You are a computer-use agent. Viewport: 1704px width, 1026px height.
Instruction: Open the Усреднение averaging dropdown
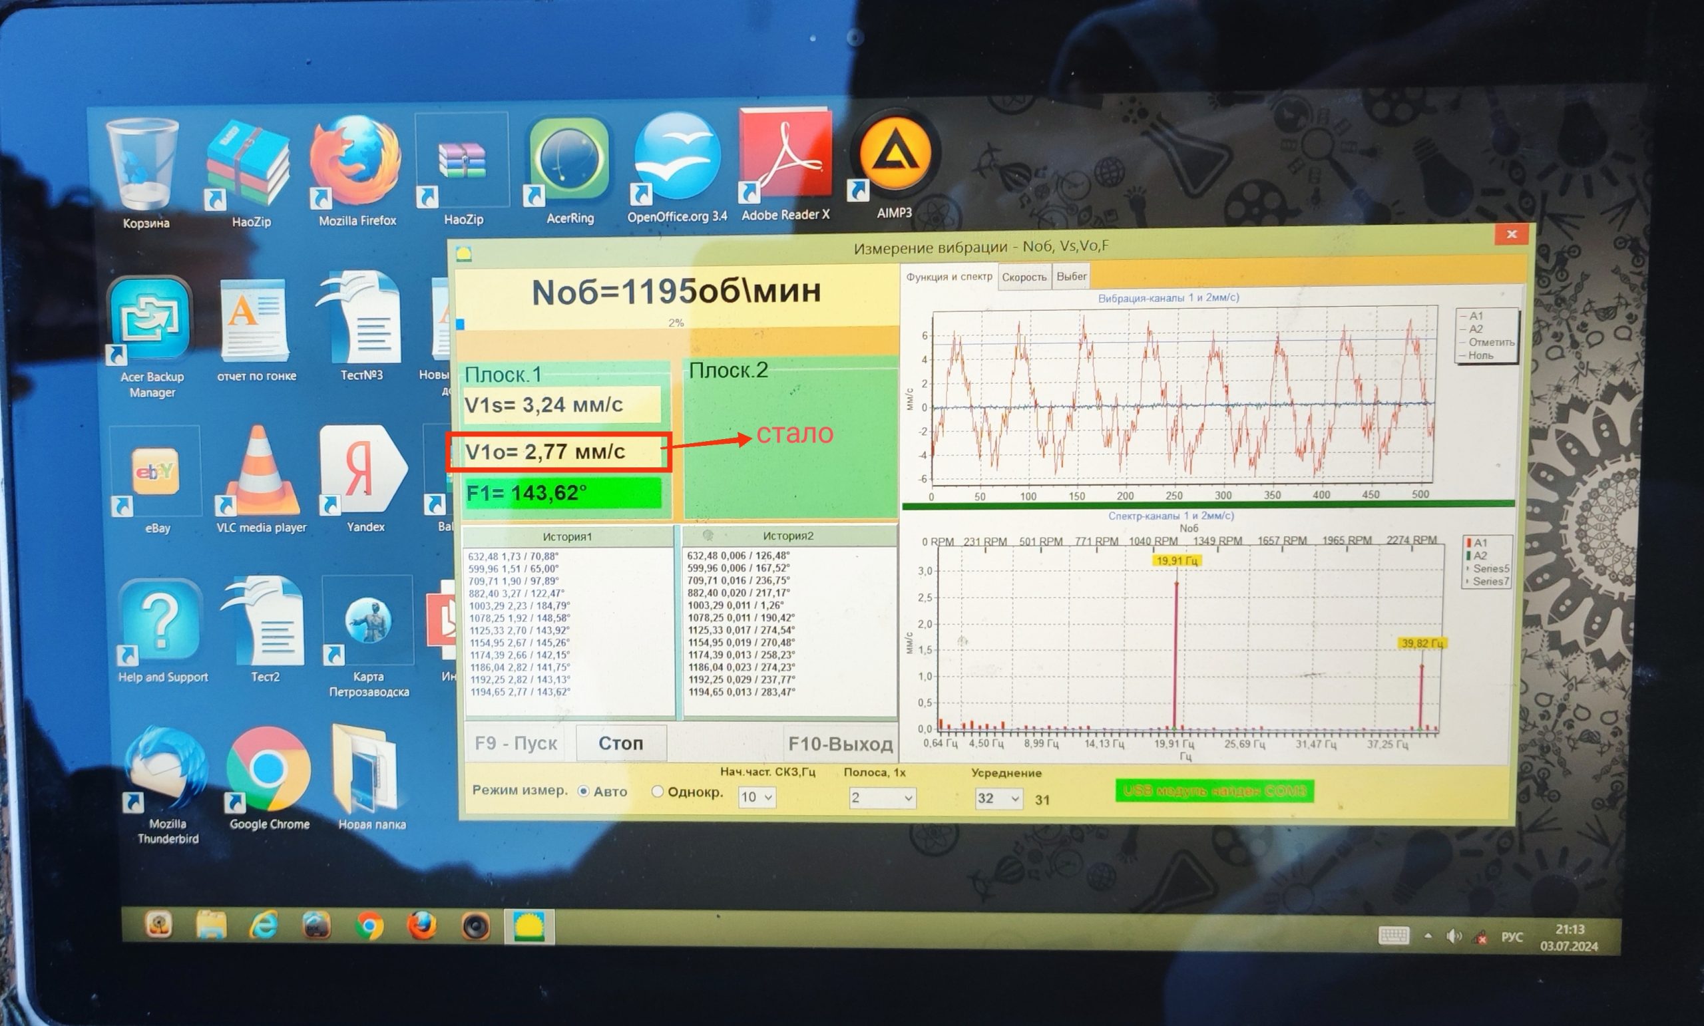click(998, 798)
